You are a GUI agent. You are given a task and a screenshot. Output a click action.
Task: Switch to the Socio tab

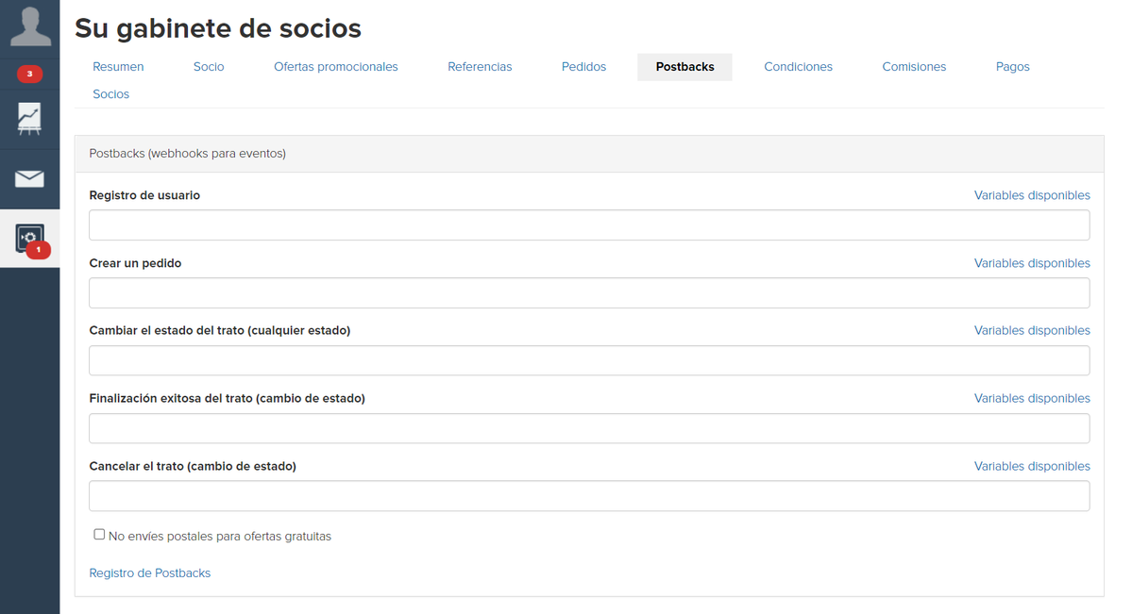point(209,66)
